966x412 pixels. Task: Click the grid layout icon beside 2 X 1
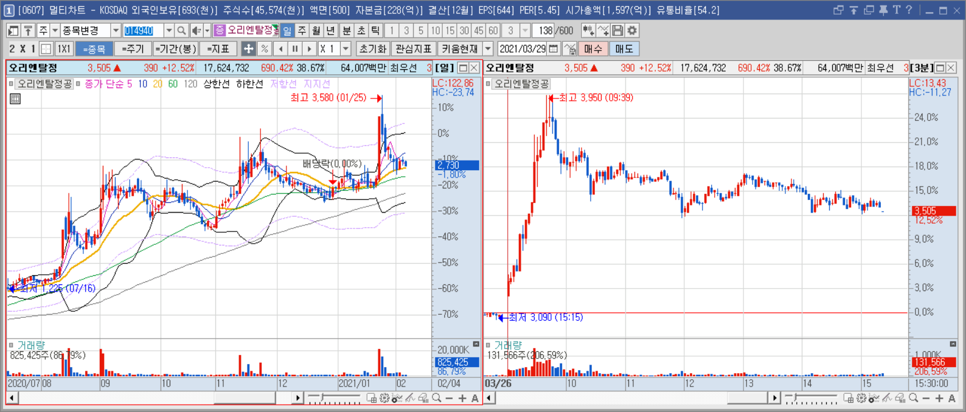(46, 49)
